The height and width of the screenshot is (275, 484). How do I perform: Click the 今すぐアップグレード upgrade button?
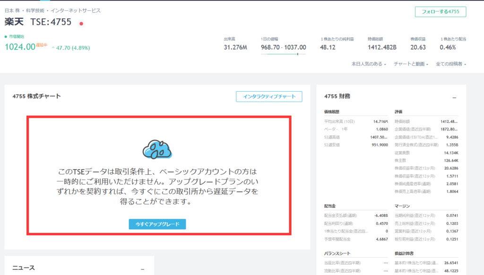(157, 224)
